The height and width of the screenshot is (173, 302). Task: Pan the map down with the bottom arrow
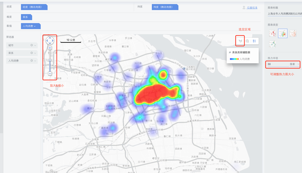click(x=50, y=43)
